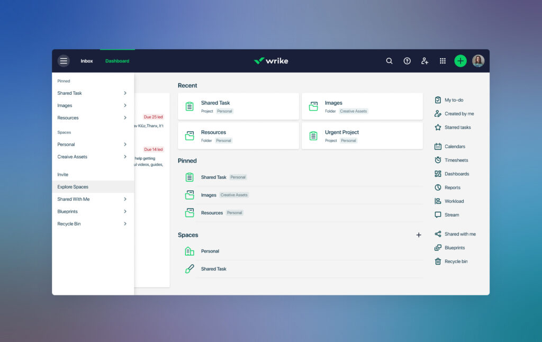Switch to the Dashboard tab
The image size is (542, 342).
117,61
